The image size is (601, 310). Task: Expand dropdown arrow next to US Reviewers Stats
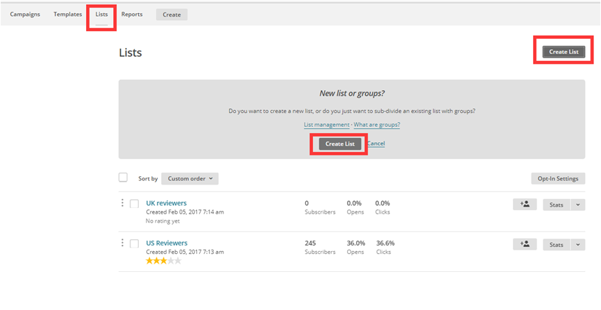577,244
